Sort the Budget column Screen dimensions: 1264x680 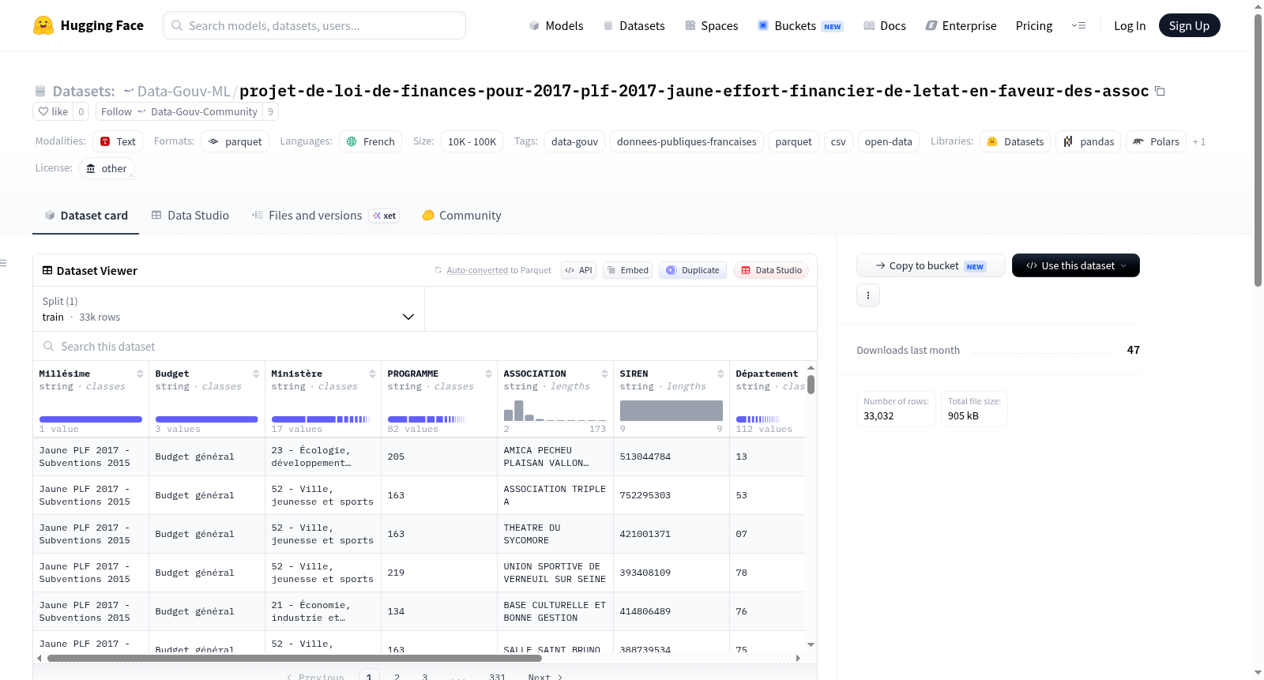(256, 374)
